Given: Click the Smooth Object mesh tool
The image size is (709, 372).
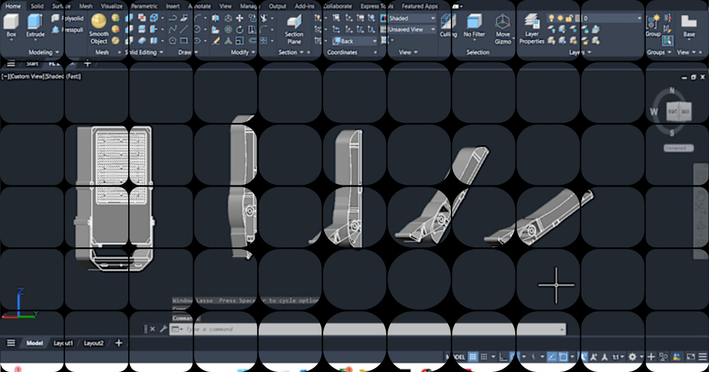Looking at the screenshot, I should pos(99,30).
